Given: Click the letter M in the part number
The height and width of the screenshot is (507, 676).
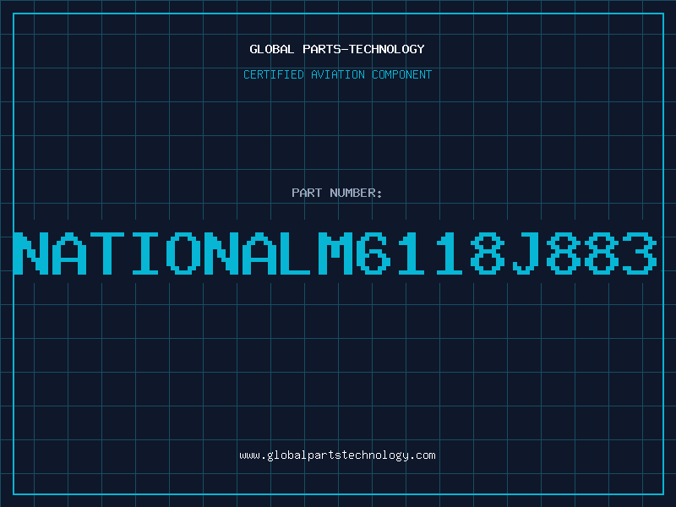Looking at the screenshot, I should coord(335,253).
